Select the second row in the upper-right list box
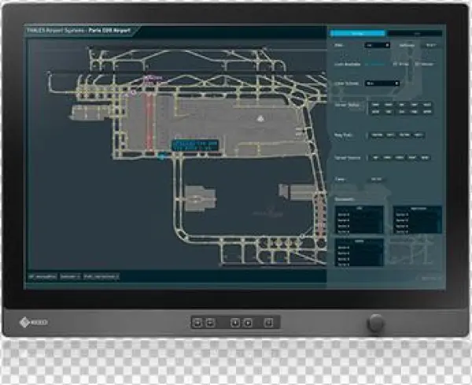The width and height of the screenshot is (472, 385). click(x=418, y=220)
